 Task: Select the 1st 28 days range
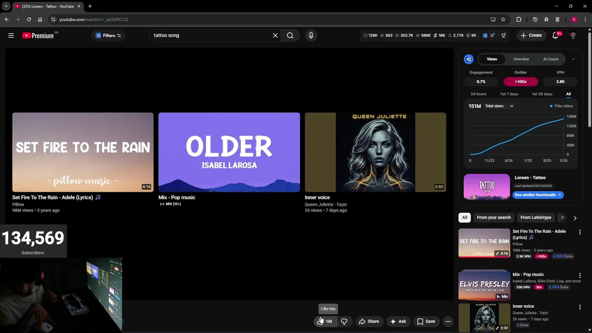(x=542, y=94)
